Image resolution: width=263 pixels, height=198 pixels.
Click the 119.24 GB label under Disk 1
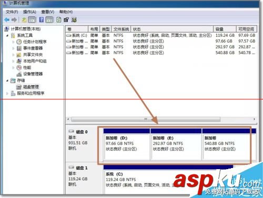[78, 179]
